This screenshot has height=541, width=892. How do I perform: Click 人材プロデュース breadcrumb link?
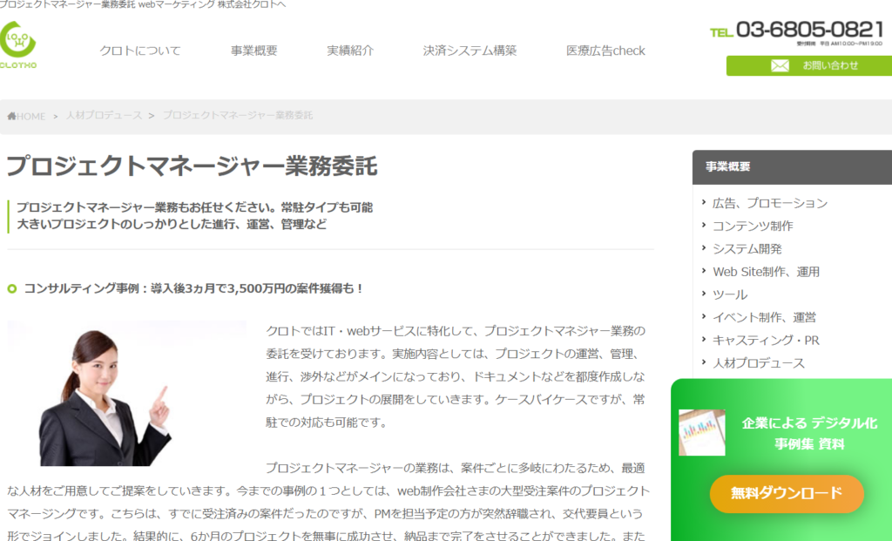tap(103, 116)
